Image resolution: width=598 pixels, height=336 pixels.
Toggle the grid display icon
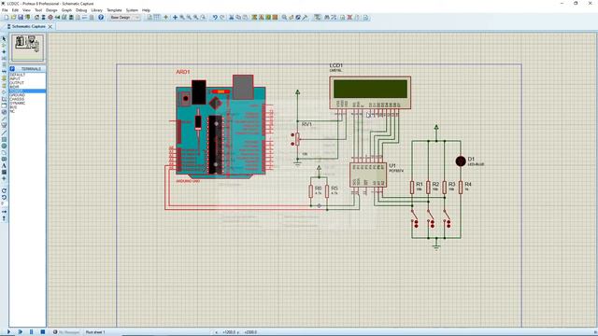157,17
